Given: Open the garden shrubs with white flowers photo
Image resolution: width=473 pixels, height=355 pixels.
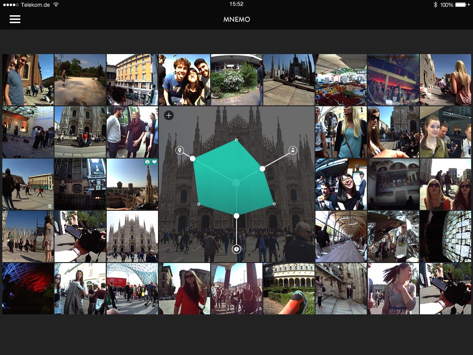Looking at the screenshot, I should pyautogui.click(x=236, y=80).
